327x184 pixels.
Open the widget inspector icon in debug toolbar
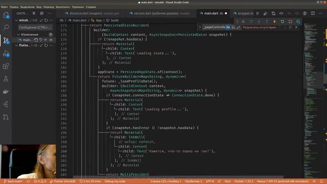coord(298,21)
